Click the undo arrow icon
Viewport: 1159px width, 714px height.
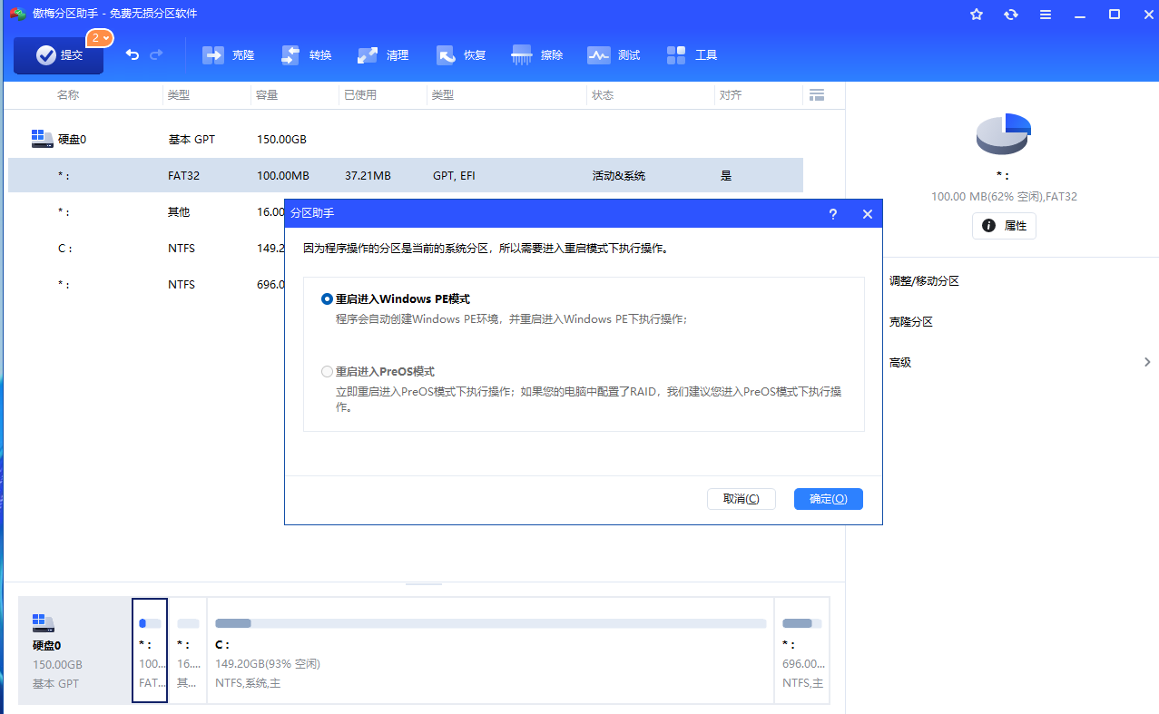(133, 55)
